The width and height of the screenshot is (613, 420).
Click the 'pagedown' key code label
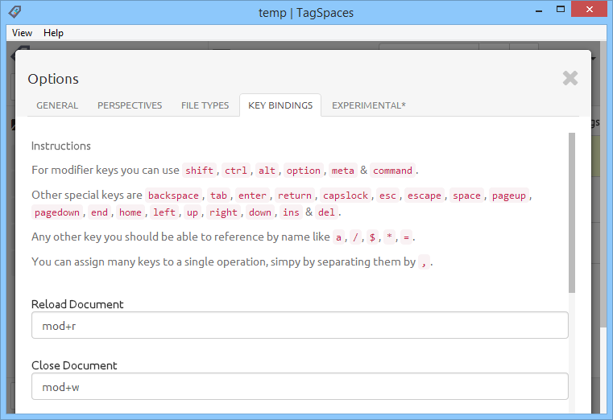pyautogui.click(x=57, y=212)
